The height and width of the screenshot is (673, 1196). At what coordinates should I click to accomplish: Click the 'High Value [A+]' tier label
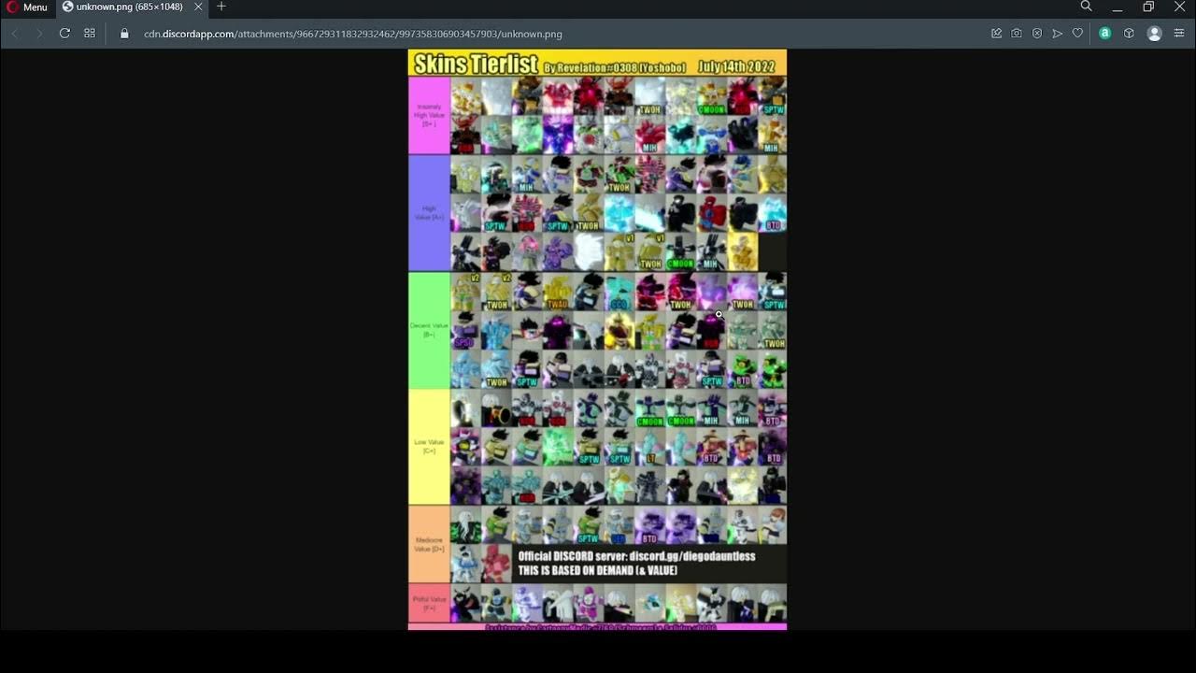coord(429,213)
